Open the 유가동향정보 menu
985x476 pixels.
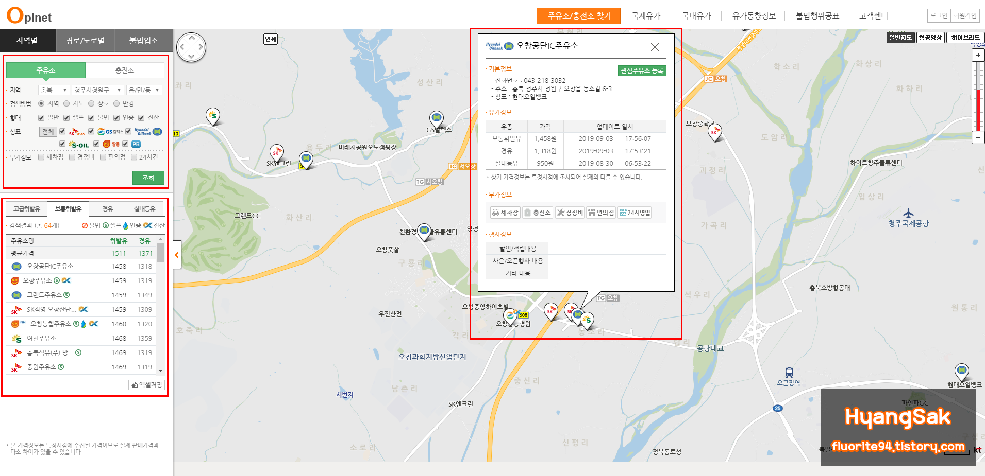tap(754, 16)
